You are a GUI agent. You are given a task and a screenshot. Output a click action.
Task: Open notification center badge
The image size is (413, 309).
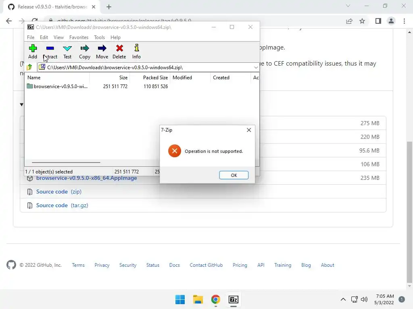(x=402, y=299)
